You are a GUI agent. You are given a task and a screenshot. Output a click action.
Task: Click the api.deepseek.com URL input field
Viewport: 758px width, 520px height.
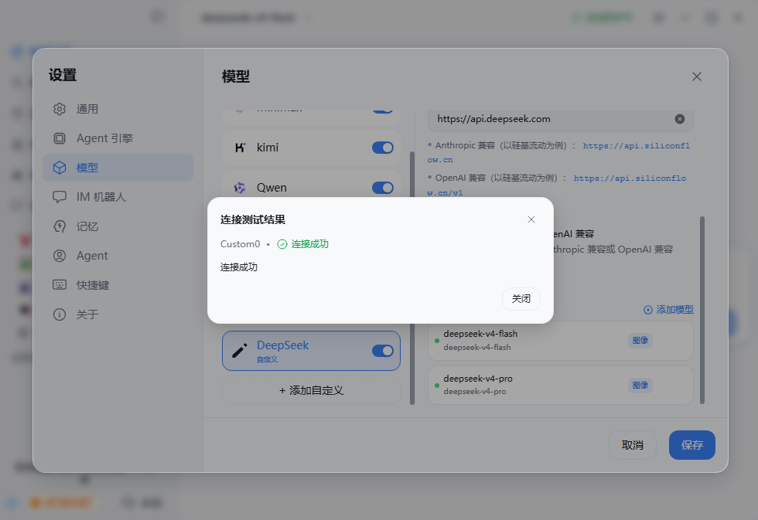[x=561, y=119]
